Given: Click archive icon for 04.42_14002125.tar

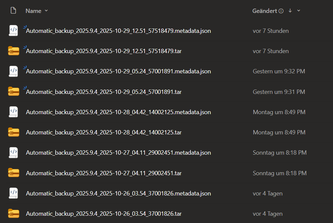Looking at the screenshot, I should 13,132.
